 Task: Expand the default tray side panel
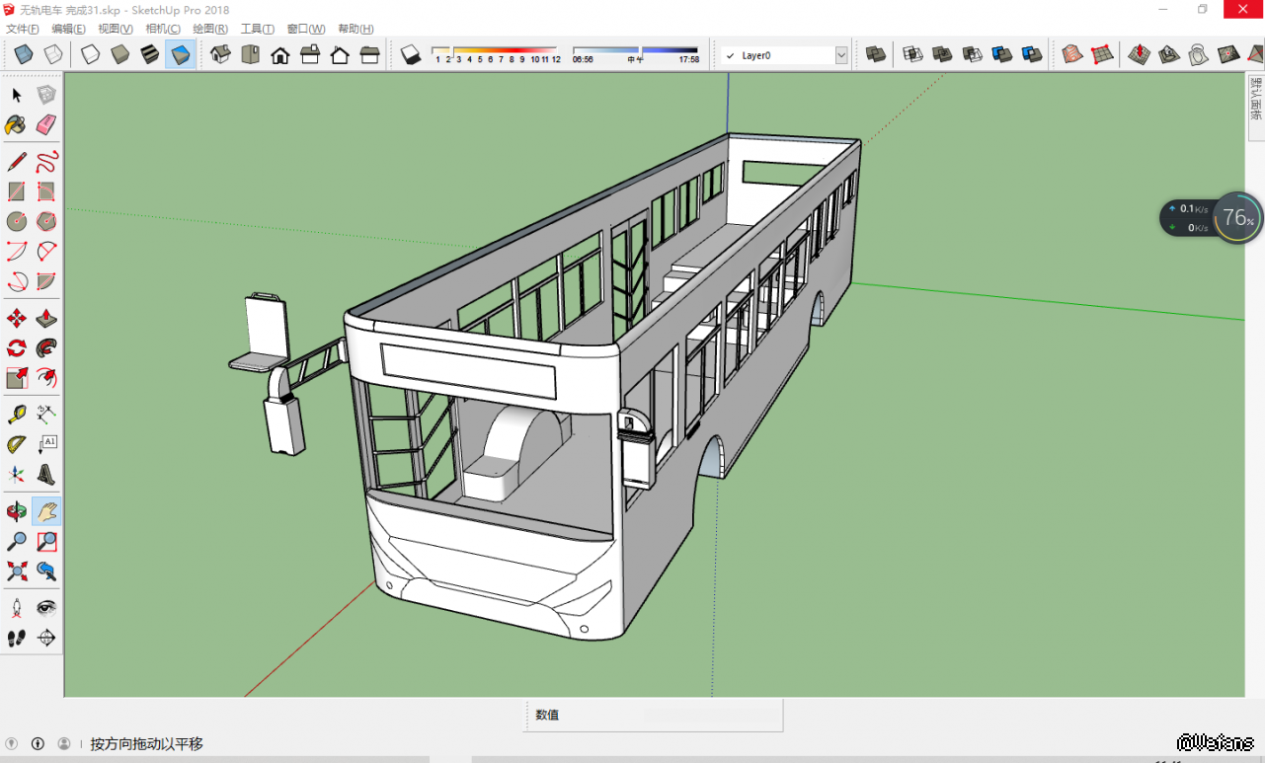[1255, 99]
